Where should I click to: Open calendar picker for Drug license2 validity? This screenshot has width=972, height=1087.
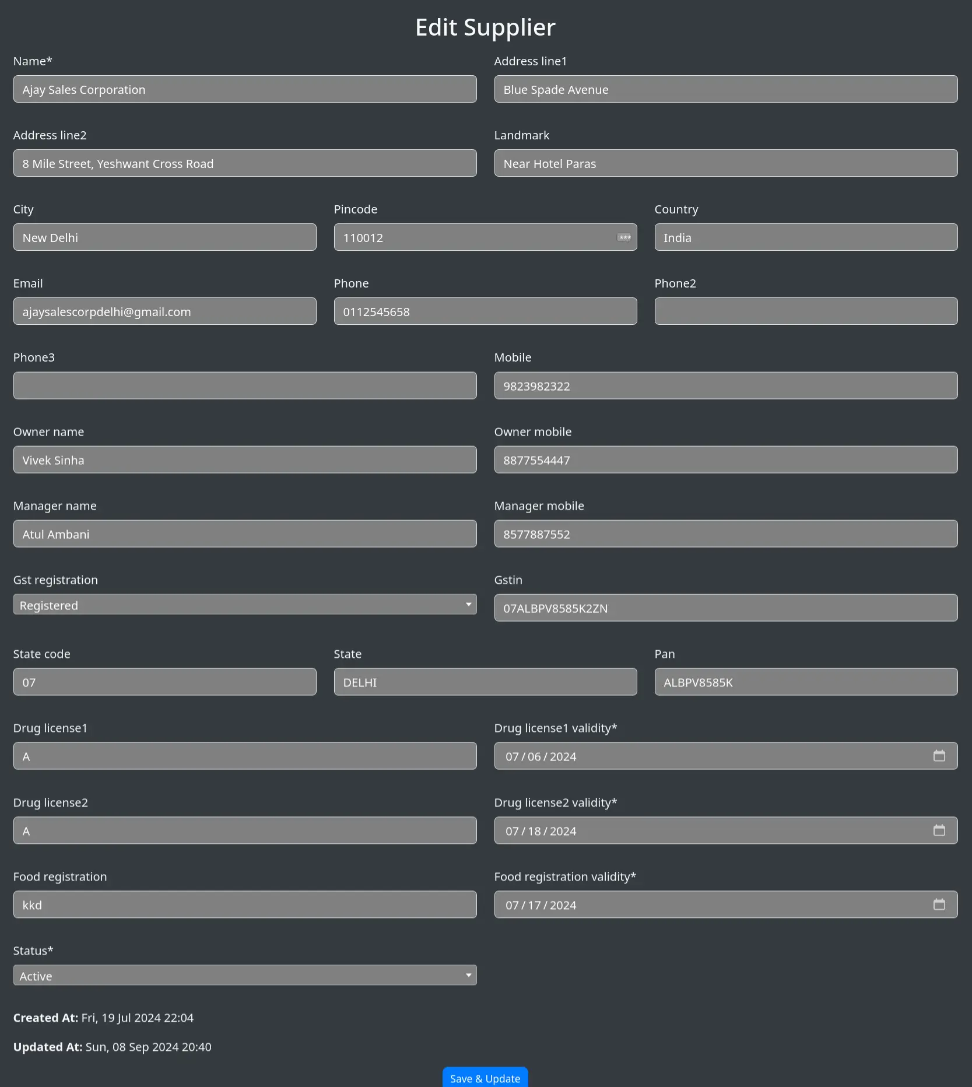coord(939,830)
